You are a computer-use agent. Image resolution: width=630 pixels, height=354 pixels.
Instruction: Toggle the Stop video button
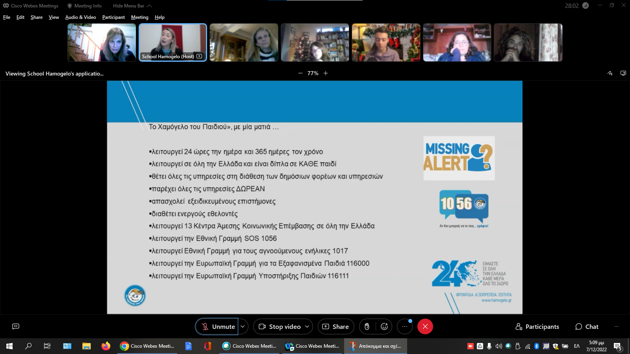[280, 326]
